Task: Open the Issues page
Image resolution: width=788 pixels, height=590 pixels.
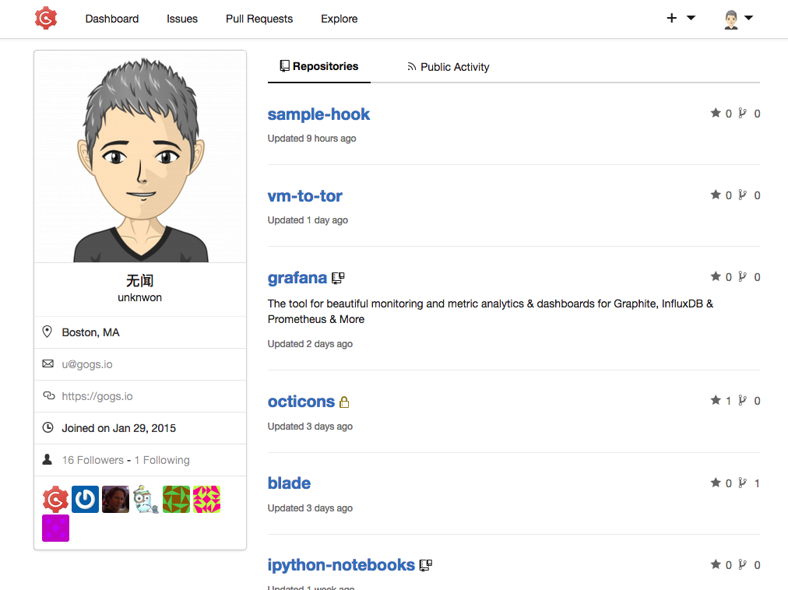Action: [182, 19]
